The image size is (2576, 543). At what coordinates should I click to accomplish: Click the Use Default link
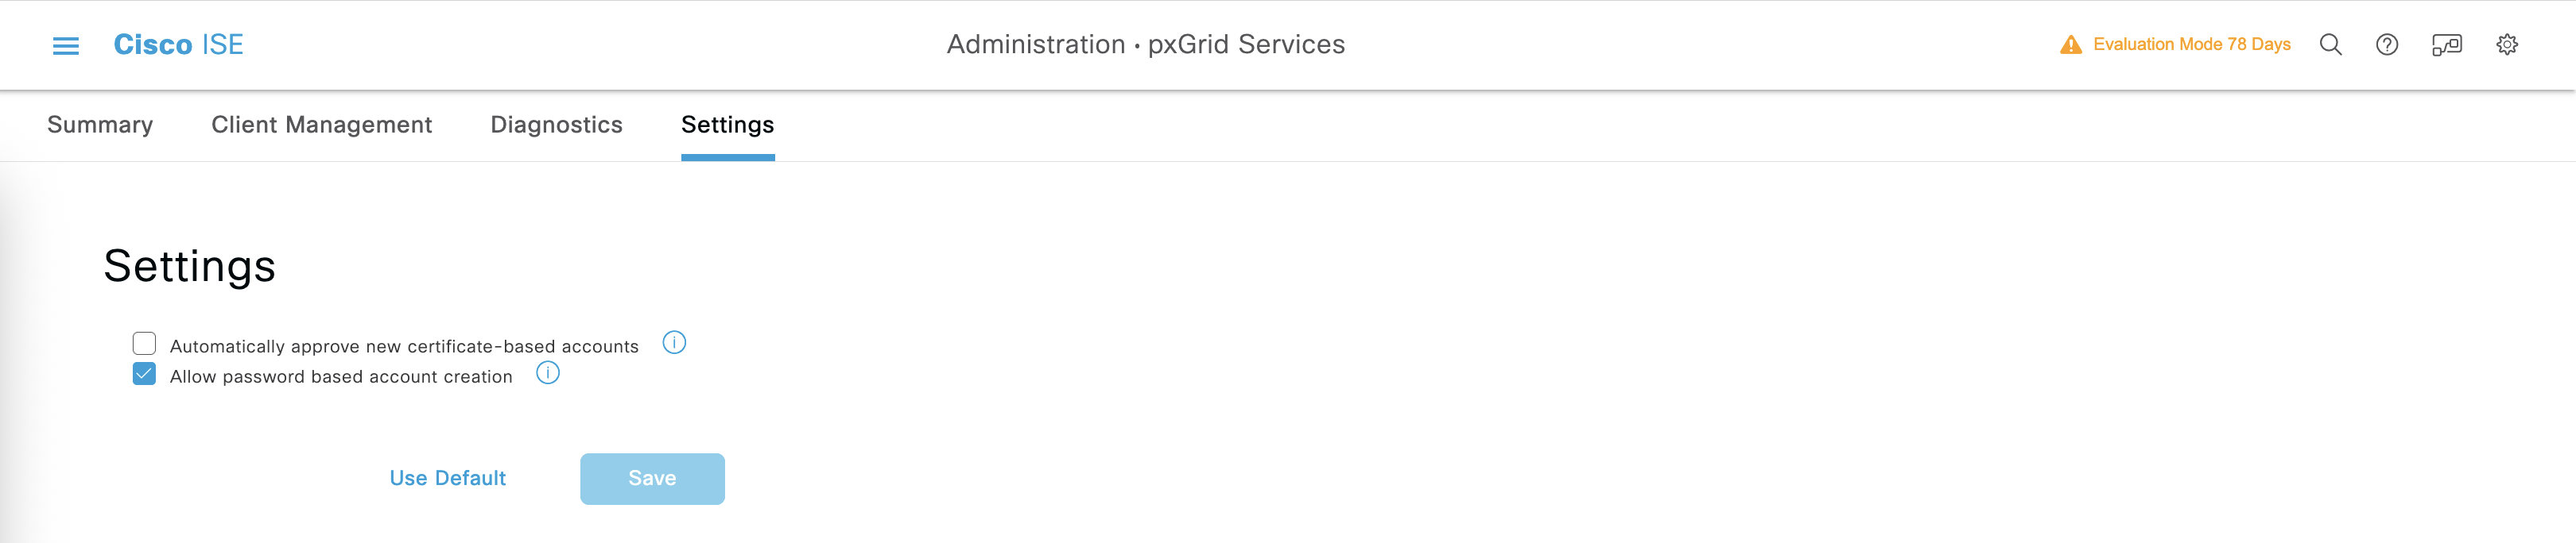tap(447, 478)
